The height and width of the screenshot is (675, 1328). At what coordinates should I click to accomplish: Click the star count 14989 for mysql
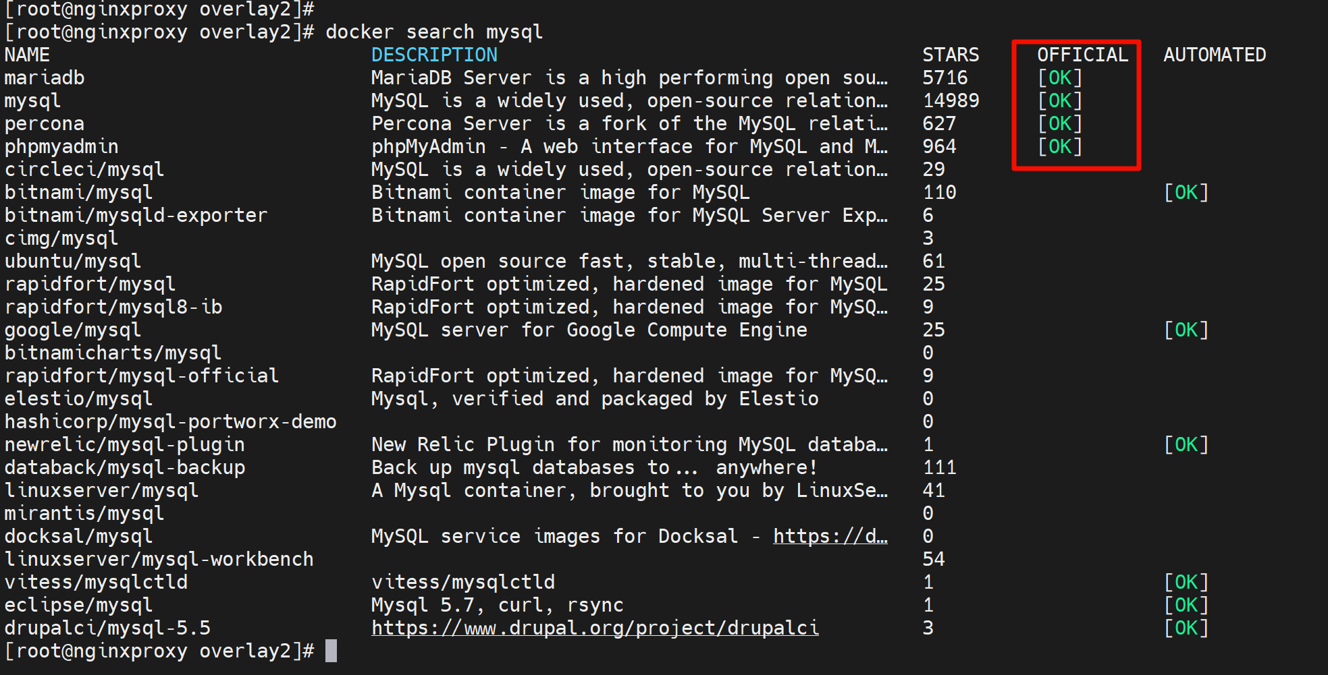(950, 100)
